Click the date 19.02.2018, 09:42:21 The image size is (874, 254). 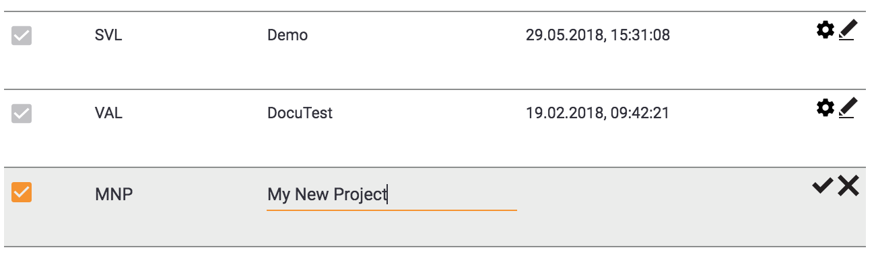pos(597,113)
